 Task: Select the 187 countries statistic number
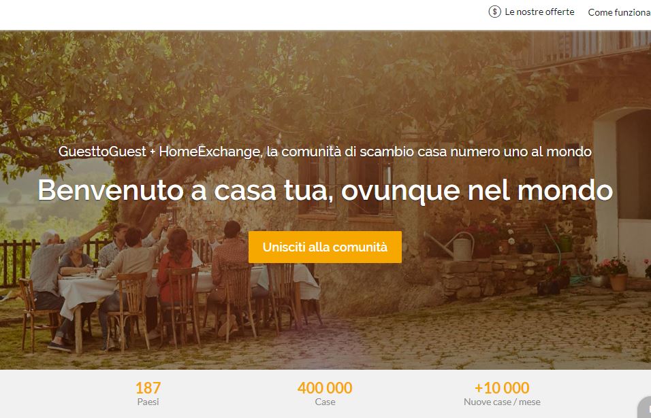point(148,388)
